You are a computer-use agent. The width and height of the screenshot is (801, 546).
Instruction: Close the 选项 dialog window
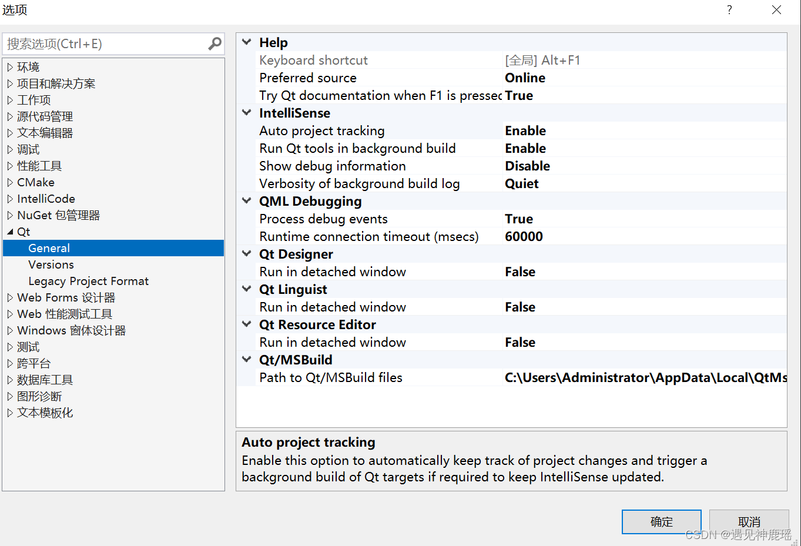776,10
